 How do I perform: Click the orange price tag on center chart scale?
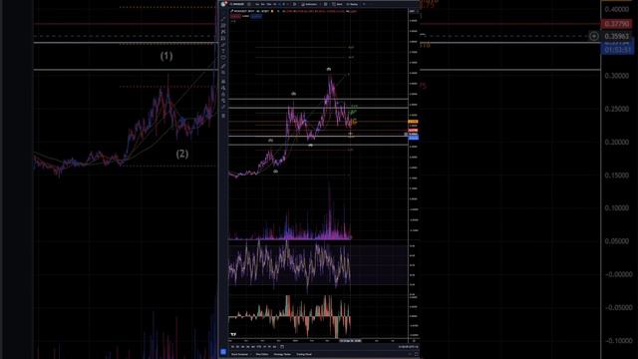pos(413,122)
